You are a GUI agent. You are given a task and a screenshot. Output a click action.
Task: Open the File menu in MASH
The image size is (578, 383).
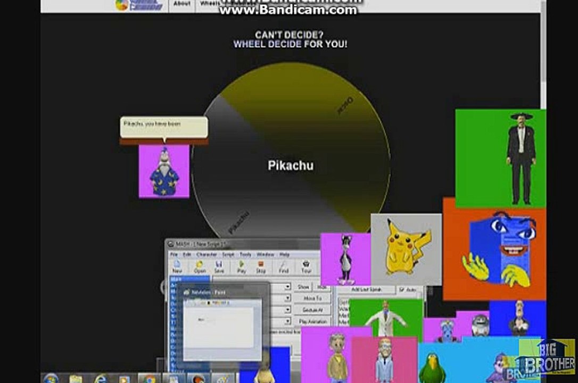[x=174, y=254]
